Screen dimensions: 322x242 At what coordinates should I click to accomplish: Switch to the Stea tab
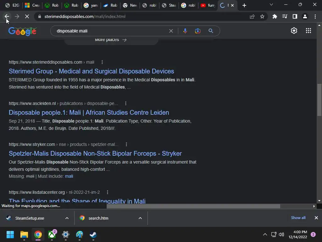click(x=169, y=5)
